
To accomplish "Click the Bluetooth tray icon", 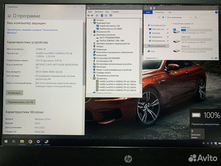I will point(211,143).
